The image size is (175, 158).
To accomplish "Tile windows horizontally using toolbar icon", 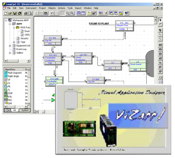I will tap(79, 13).
